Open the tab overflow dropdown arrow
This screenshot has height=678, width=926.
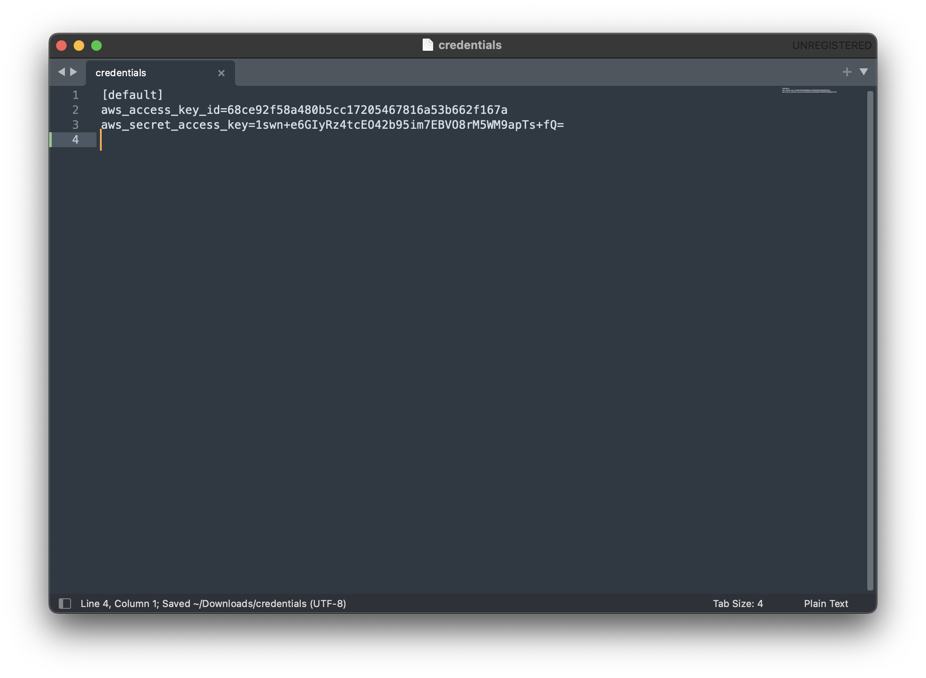click(x=864, y=72)
